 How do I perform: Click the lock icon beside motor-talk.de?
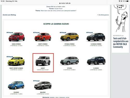[60, 3]
